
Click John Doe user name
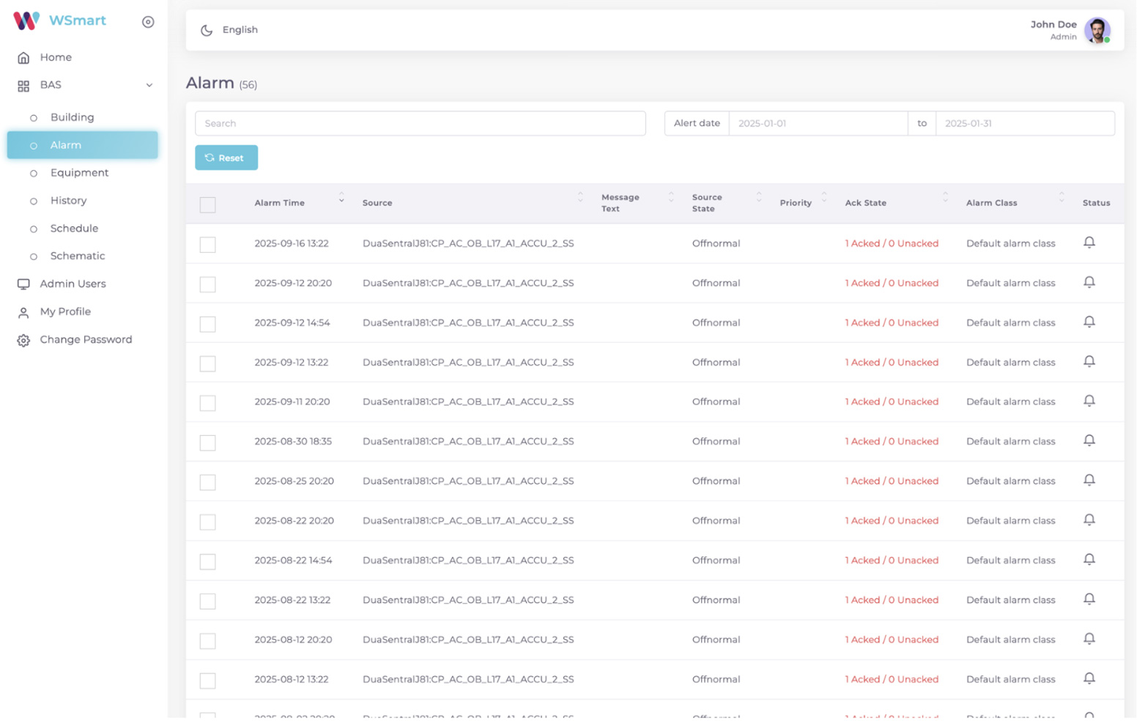pos(1053,24)
